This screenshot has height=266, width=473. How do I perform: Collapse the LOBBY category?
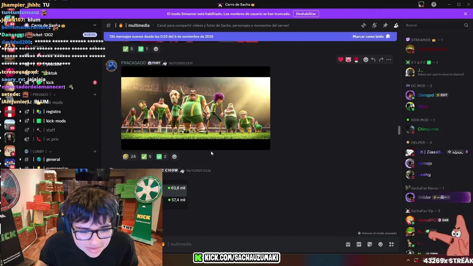coord(38,151)
